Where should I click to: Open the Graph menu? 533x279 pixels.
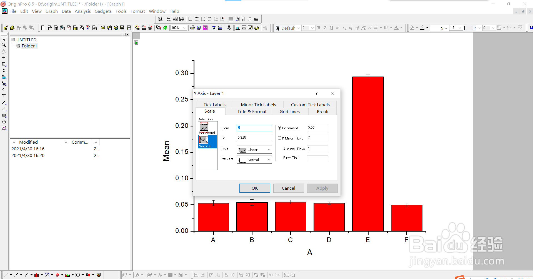(52, 11)
